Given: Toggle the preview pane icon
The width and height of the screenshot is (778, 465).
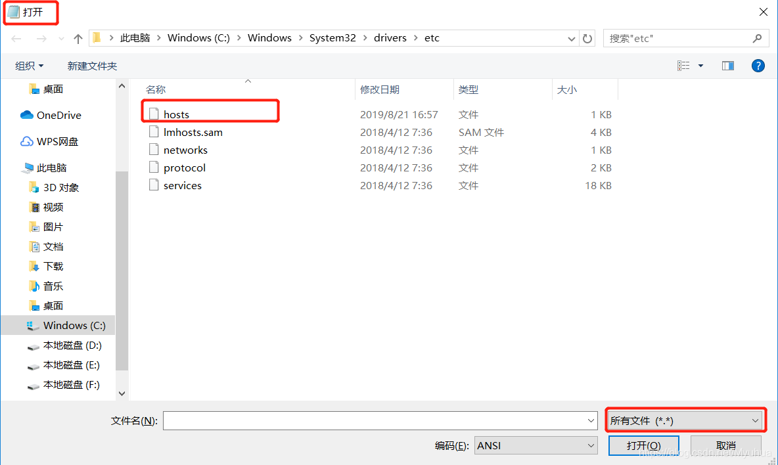Looking at the screenshot, I should point(728,66).
